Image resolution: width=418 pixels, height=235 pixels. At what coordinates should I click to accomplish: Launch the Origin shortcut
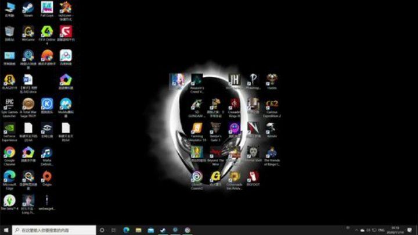click(x=47, y=179)
